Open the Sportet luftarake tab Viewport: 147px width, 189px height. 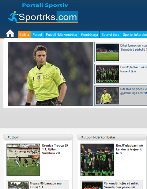[x=134, y=34]
